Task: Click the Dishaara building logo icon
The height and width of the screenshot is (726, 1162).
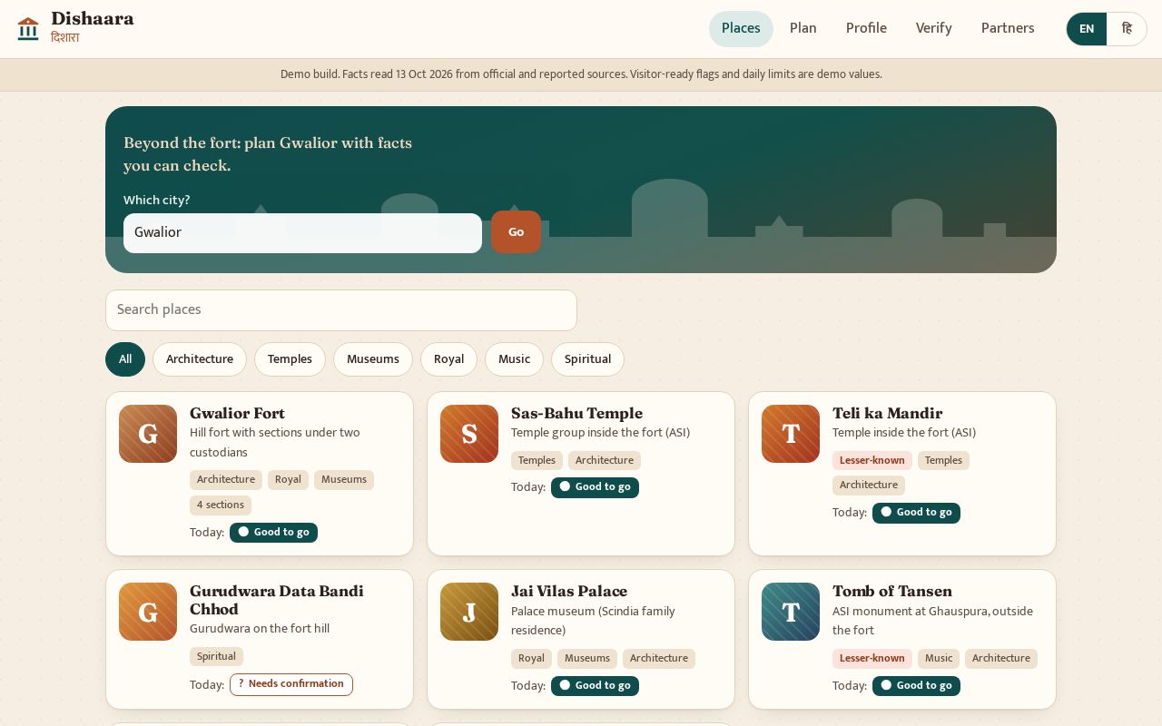Action: pos(28,29)
